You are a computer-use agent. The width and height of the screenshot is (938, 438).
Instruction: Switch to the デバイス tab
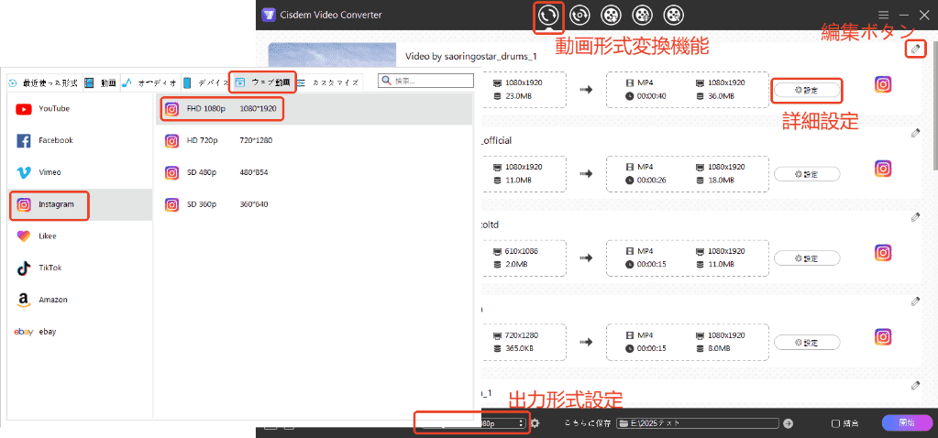click(206, 83)
